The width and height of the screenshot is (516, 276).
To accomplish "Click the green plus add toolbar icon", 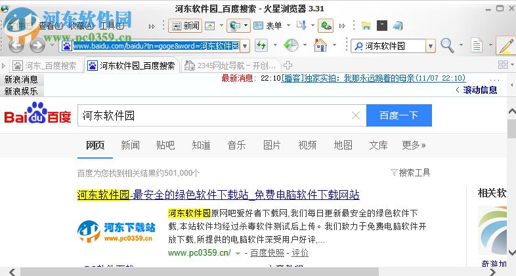I will [x=326, y=26].
